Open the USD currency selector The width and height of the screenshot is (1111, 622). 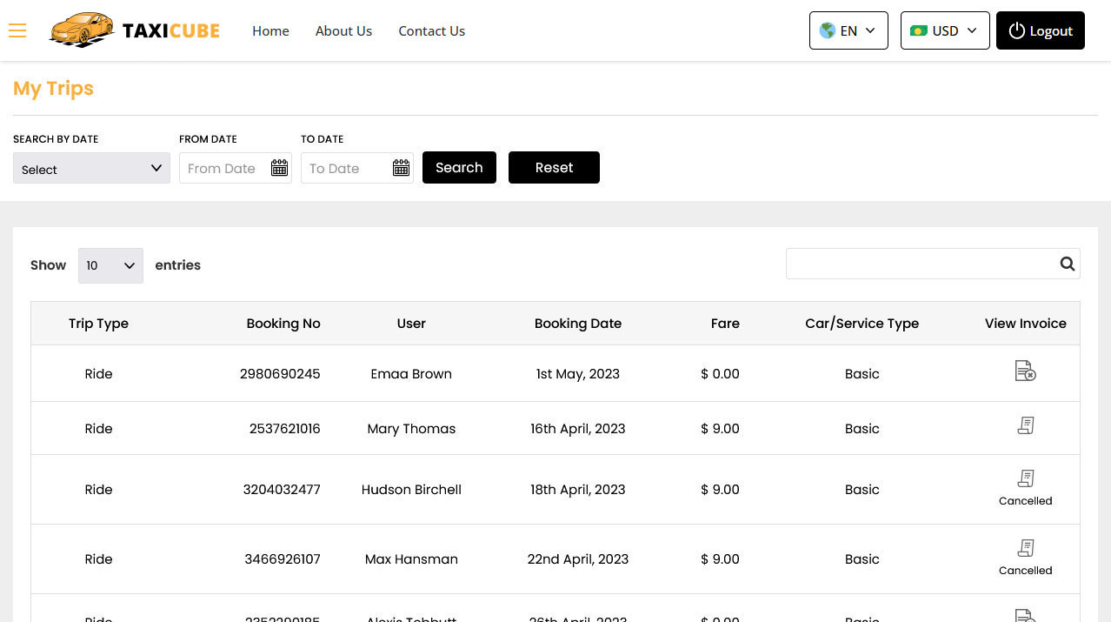(x=945, y=30)
